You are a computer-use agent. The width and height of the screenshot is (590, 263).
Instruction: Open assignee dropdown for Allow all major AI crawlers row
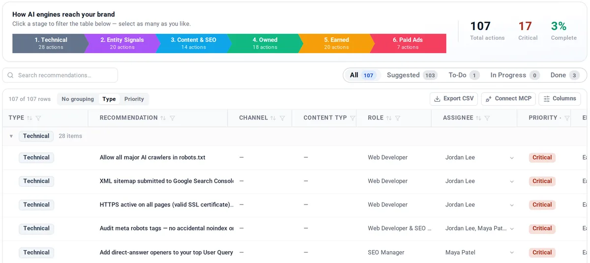pos(512,158)
